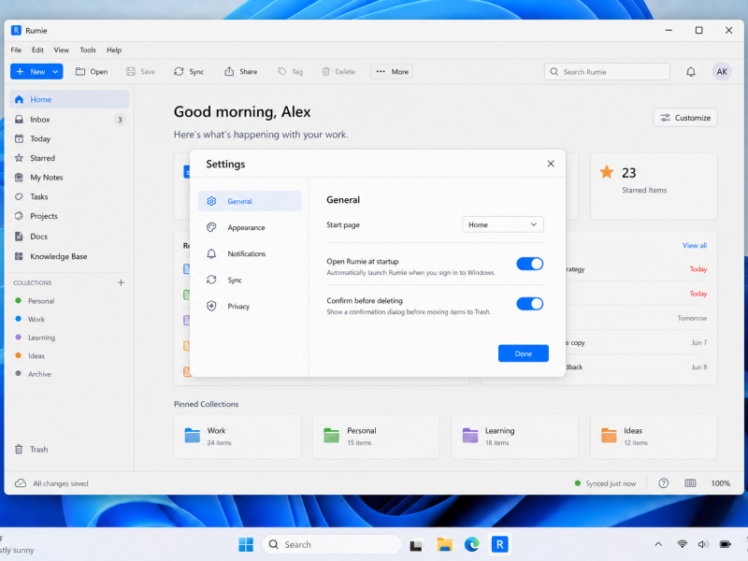Select General settings gear icon
Image resolution: width=748 pixels, height=561 pixels.
(211, 201)
